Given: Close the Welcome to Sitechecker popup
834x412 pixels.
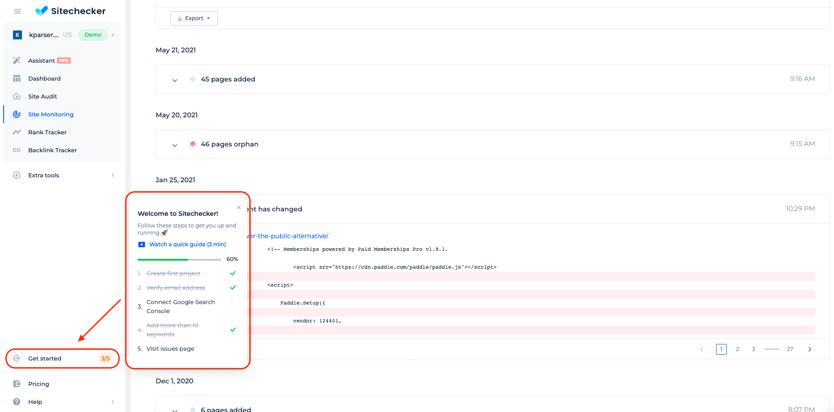Looking at the screenshot, I should pos(239,207).
